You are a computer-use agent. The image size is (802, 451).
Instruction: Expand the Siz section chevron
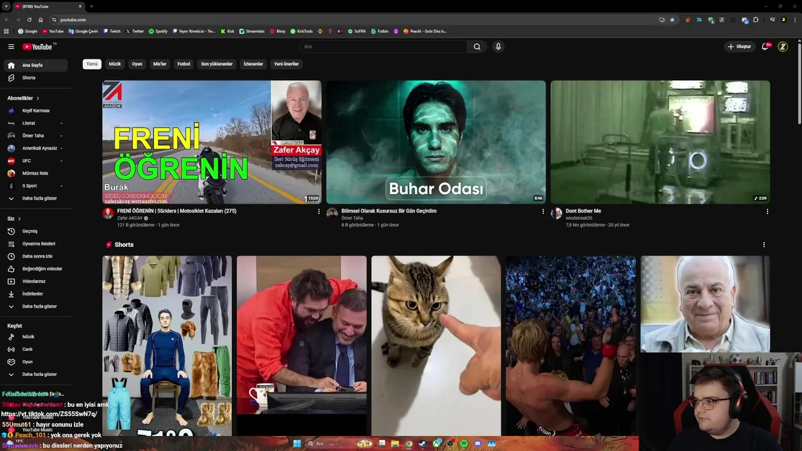pyautogui.click(x=19, y=219)
